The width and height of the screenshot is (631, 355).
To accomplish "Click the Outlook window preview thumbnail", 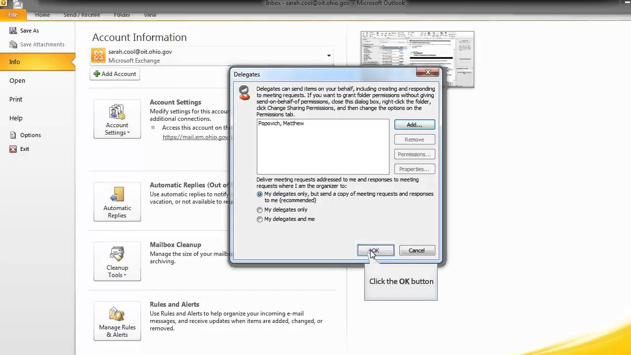I will click(x=417, y=59).
